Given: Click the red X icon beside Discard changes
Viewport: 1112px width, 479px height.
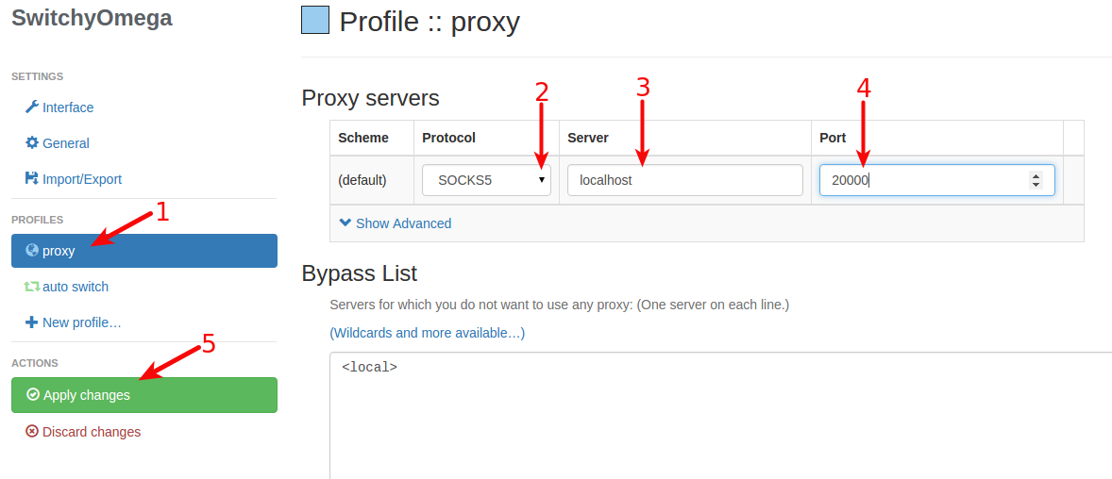Looking at the screenshot, I should click(x=32, y=431).
